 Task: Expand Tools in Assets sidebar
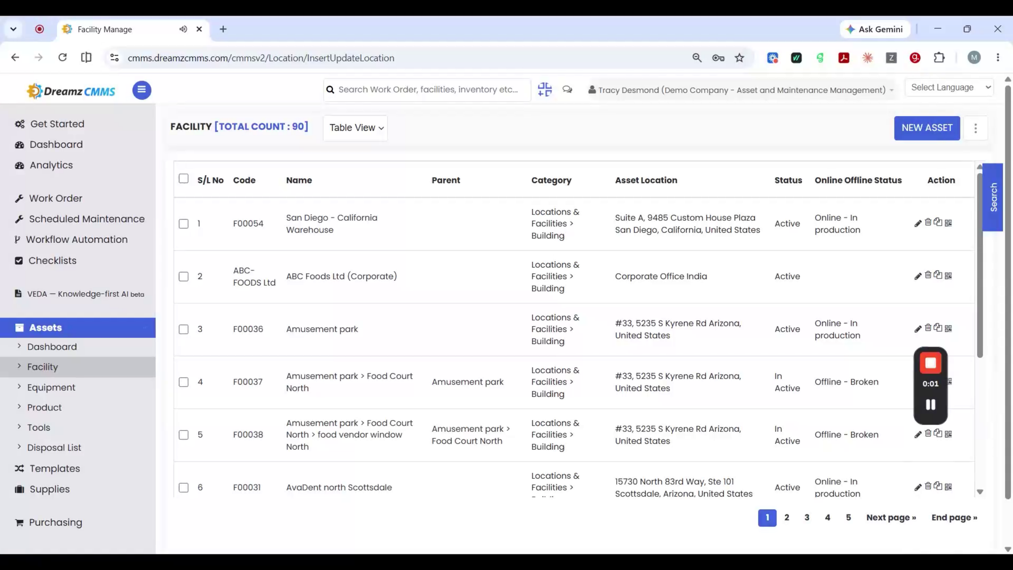[x=38, y=428]
